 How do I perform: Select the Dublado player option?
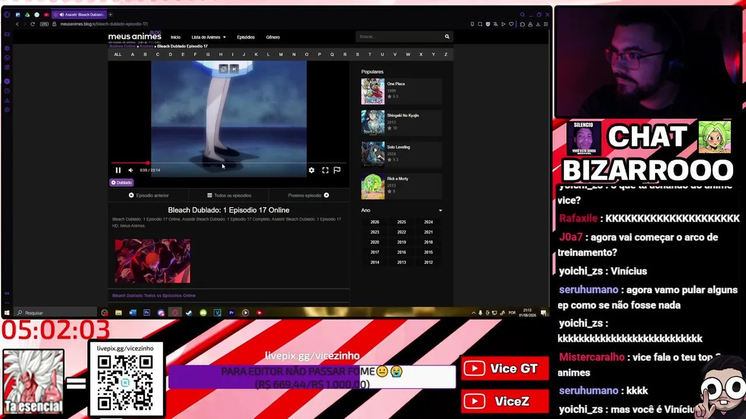[122, 182]
